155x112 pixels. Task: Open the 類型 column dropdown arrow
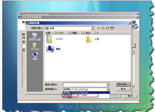83,33
